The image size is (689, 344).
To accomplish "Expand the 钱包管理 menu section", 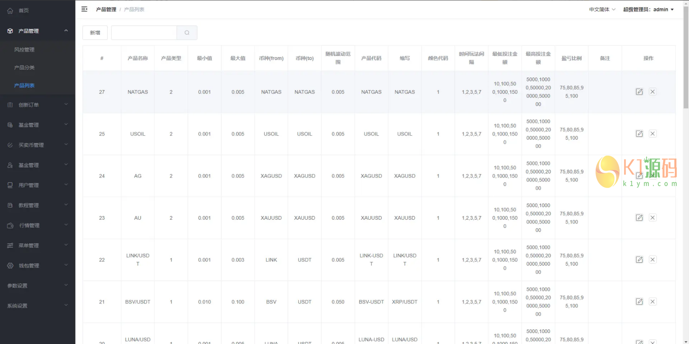I will click(37, 266).
